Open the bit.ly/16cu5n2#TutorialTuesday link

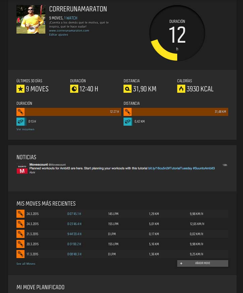[x=170, y=168]
